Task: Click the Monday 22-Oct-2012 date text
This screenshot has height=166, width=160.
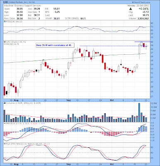Action: click(138, 6)
